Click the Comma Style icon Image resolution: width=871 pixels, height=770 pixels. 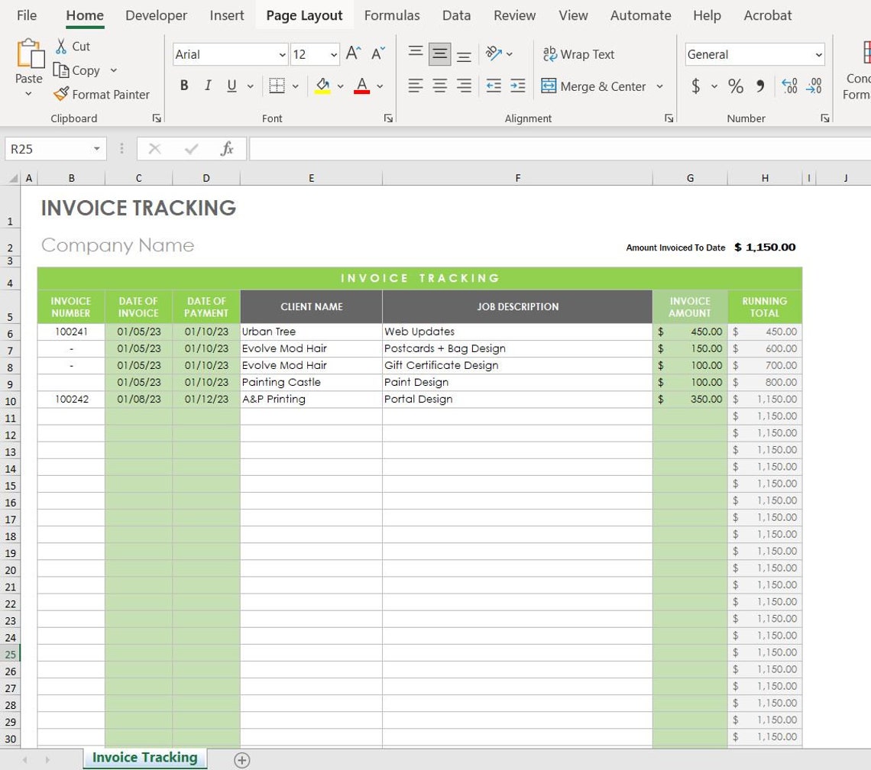(x=759, y=86)
